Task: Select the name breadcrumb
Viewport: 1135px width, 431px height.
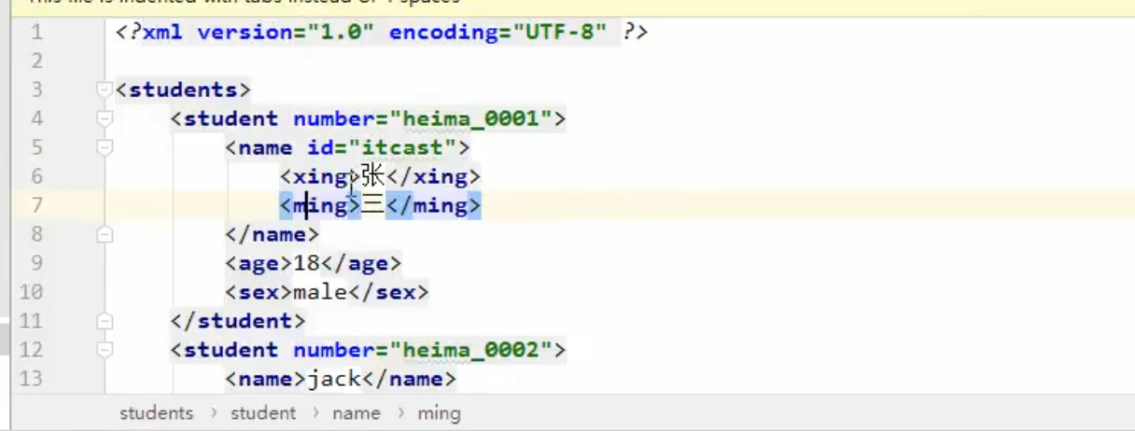Action: click(356, 413)
